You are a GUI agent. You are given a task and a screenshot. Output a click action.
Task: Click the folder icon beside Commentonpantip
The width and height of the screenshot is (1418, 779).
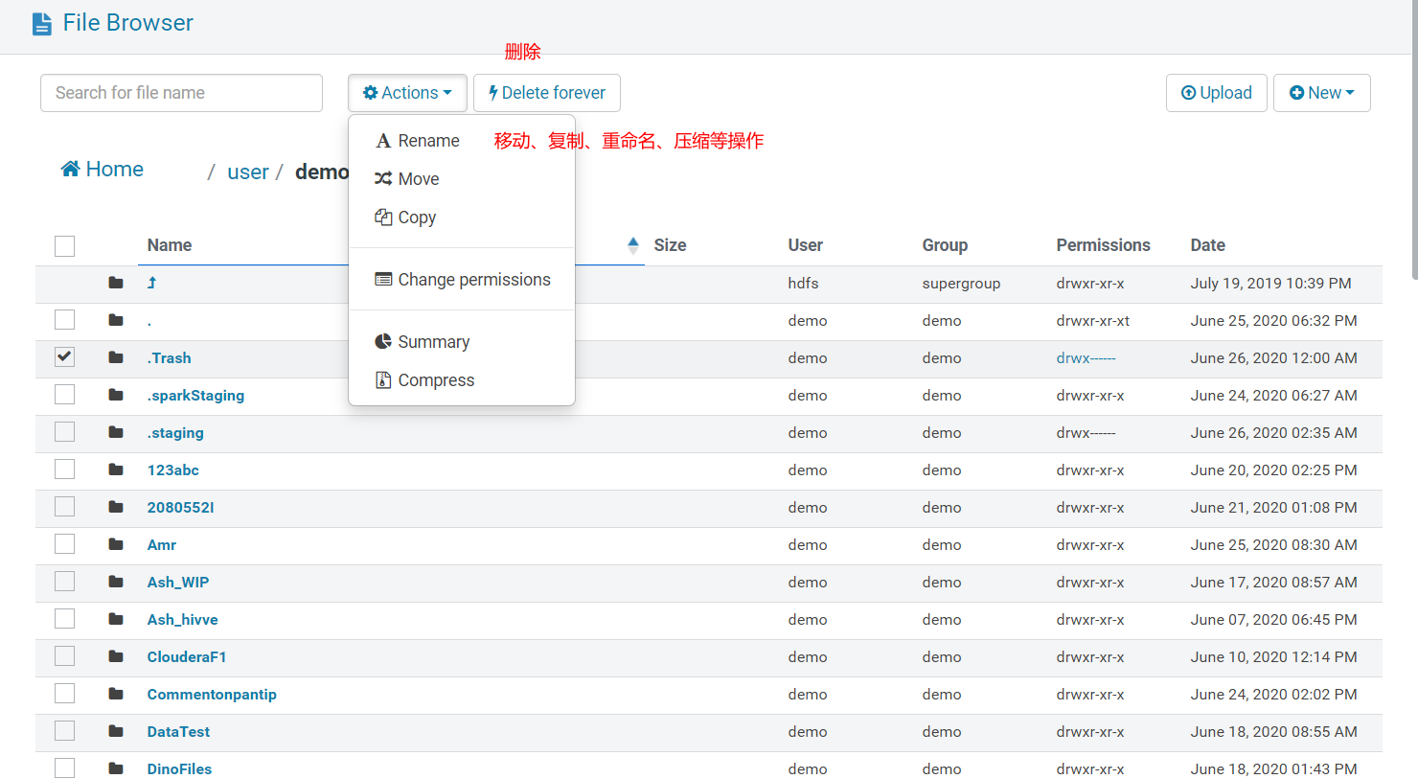point(116,694)
